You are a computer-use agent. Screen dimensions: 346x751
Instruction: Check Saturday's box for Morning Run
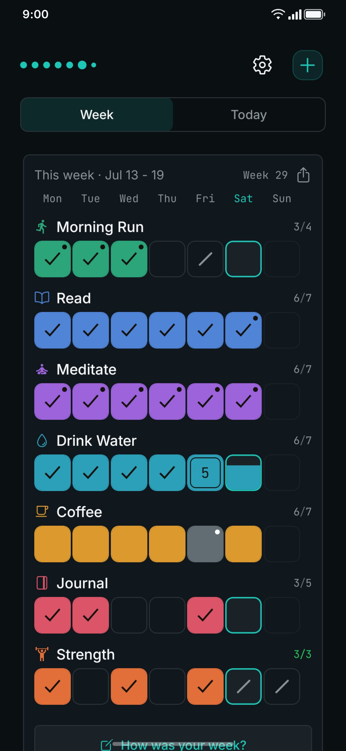[243, 259]
